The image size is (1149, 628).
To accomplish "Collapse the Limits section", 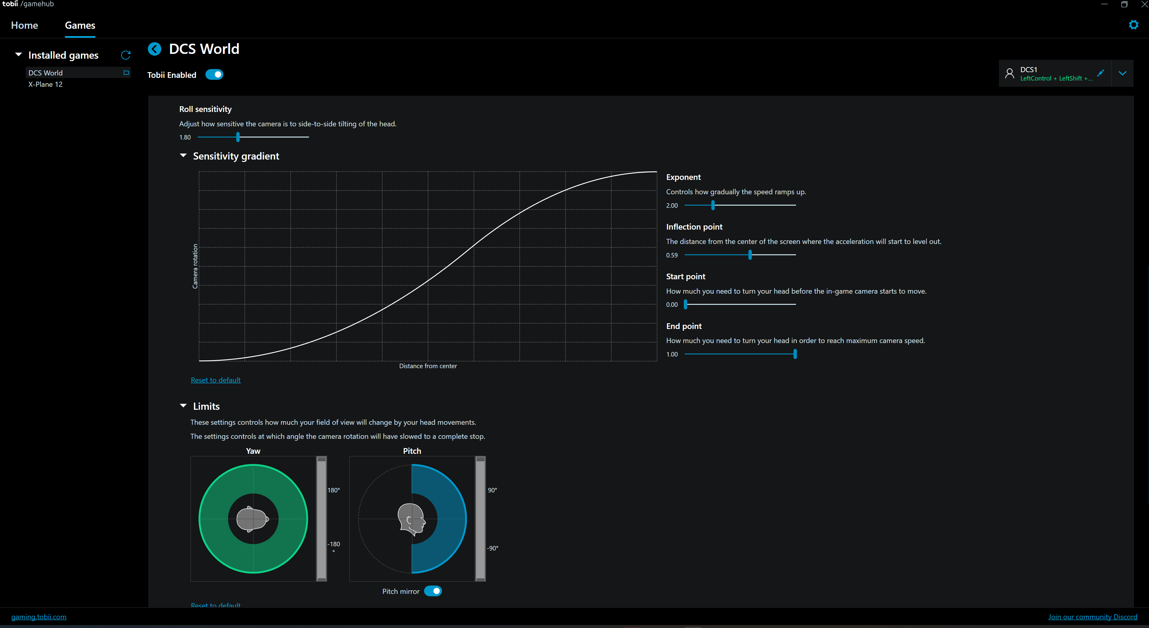I will pos(183,406).
